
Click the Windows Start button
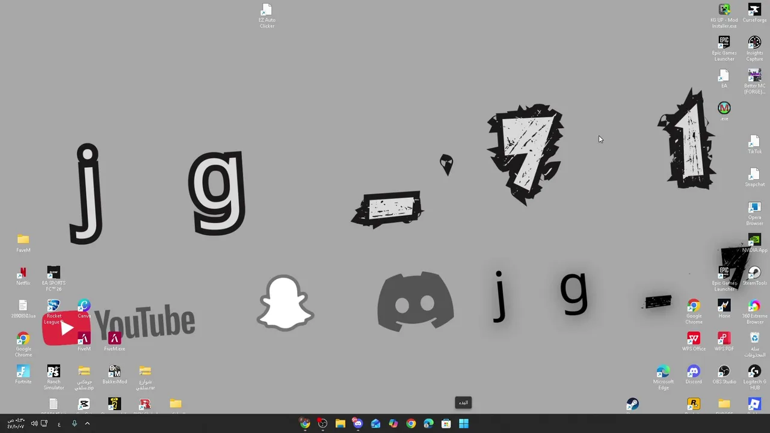point(464,424)
